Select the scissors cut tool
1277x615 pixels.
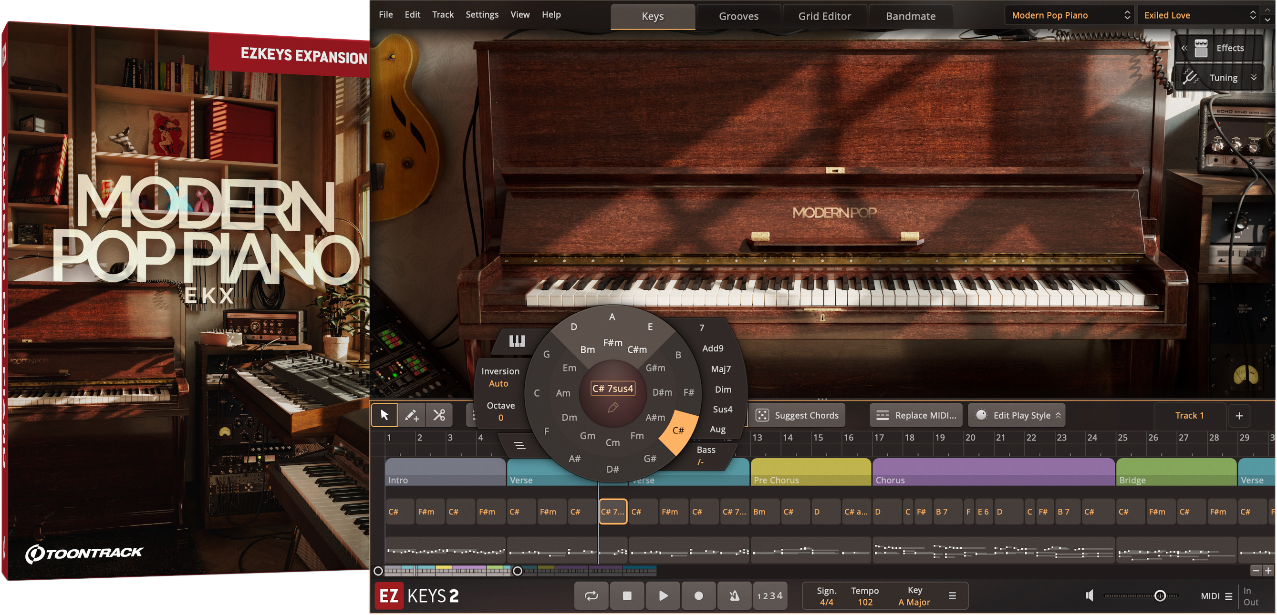tap(439, 415)
